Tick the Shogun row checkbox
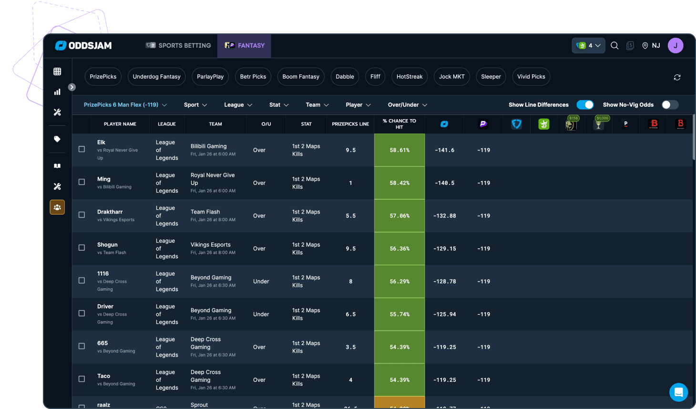This screenshot has height=409, width=696. (x=82, y=248)
